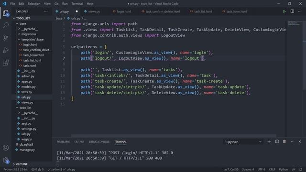The height and width of the screenshot is (172, 306).
Task: Open the View menu
Action: point(47,4)
